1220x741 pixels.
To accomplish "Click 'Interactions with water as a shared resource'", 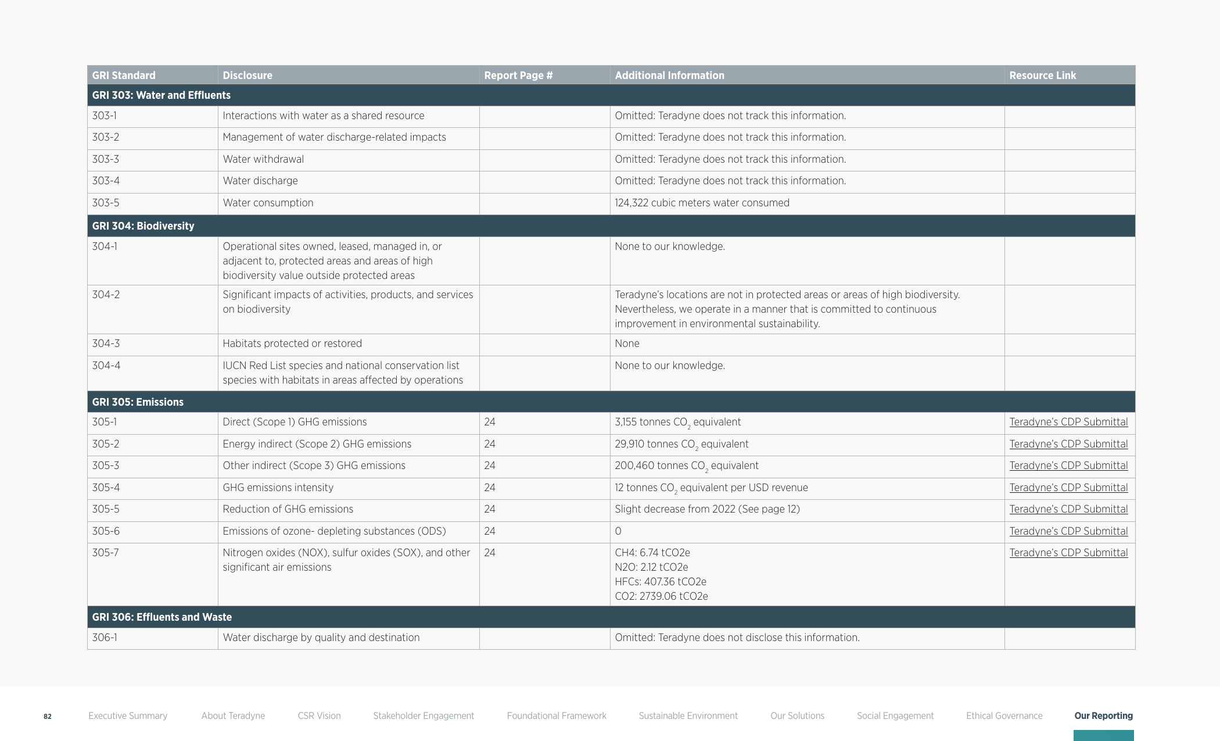I will pyautogui.click(x=323, y=116).
